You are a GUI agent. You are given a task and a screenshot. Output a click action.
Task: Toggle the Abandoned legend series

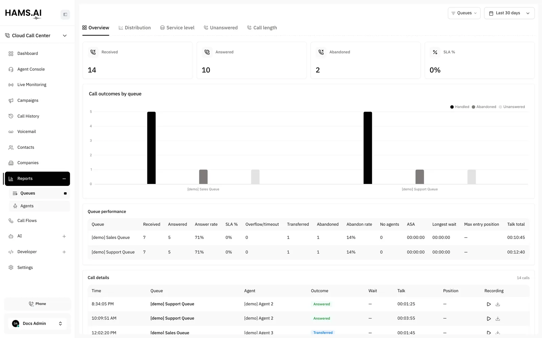click(484, 107)
